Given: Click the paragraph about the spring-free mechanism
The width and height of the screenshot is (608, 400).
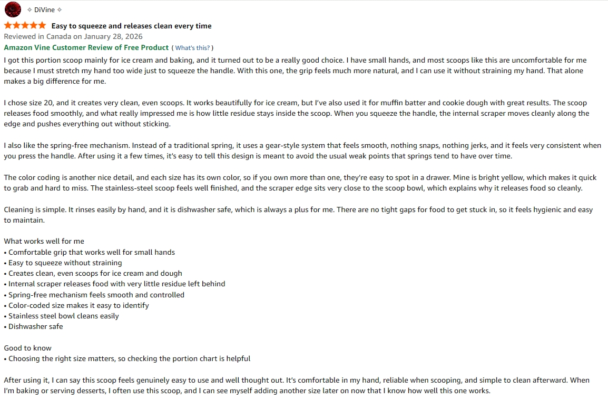Looking at the screenshot, I should click(x=302, y=151).
